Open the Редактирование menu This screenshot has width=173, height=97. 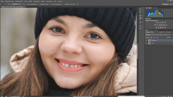tap(9, 1)
